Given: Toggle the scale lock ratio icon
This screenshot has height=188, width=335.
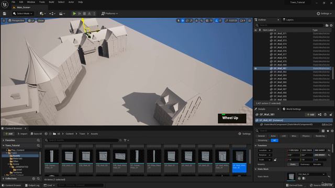Looking at the screenshot, I should pyautogui.click(x=275, y=160).
